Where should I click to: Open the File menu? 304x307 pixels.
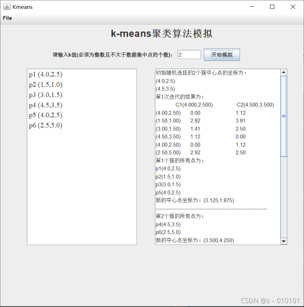[x=7, y=18]
